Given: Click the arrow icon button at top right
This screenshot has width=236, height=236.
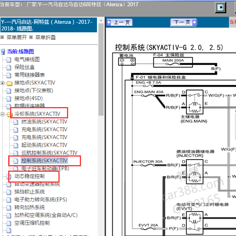Looking at the screenshot, I should 220,7.
